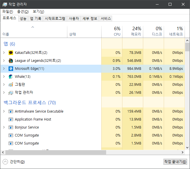Switch to the 사용자 tab

pos(74,19)
